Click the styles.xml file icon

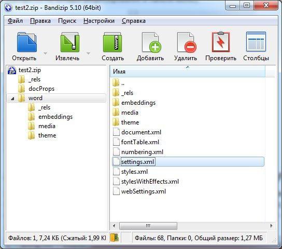tap(116, 172)
